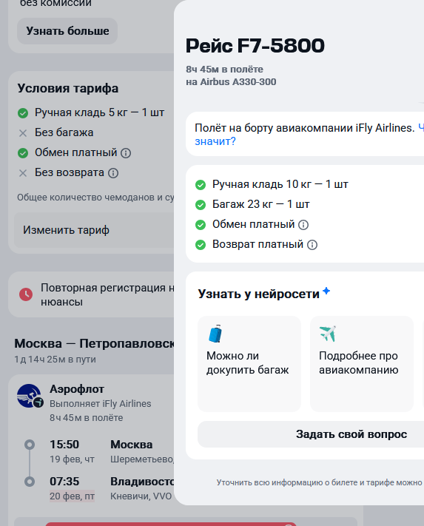Open the 'значит?' blue link
Screen dimensions: 424x526
point(215,141)
